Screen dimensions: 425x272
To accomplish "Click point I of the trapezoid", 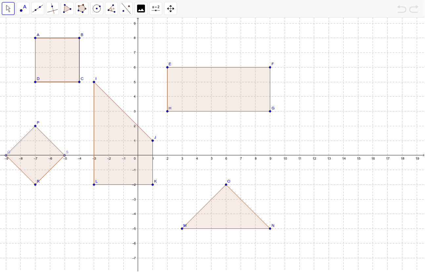I will 94,82.
